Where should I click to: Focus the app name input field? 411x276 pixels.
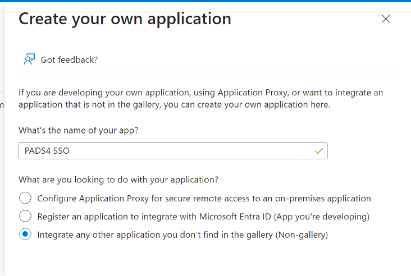[173, 151]
